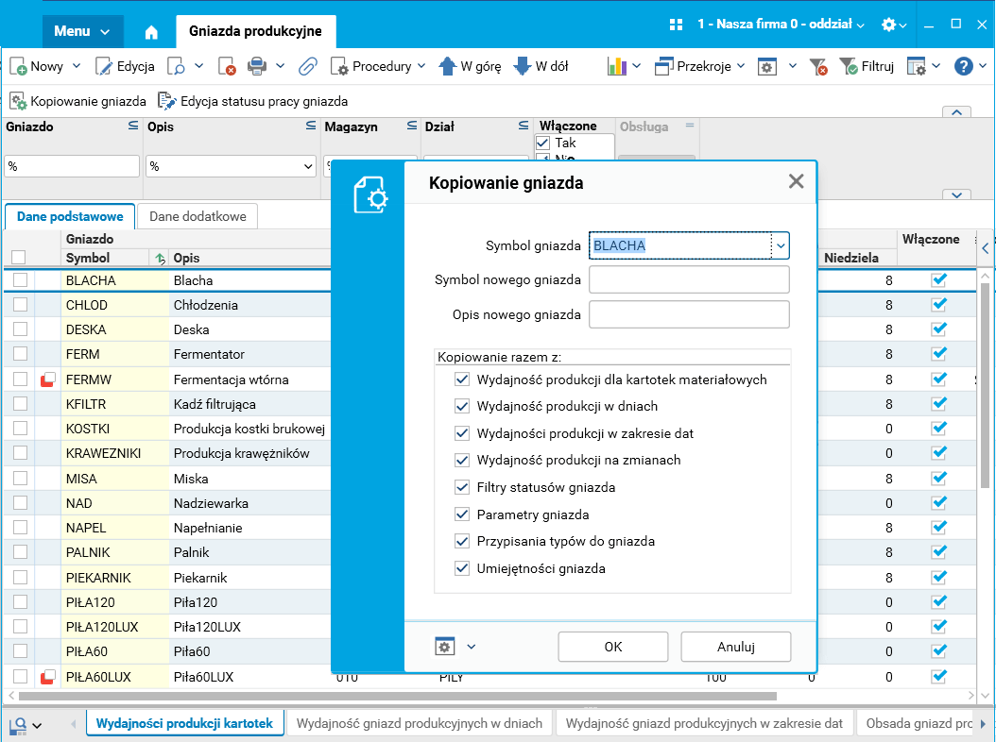This screenshot has height=742, width=996.
Task: Click the Anuluj button
Action: coord(735,647)
